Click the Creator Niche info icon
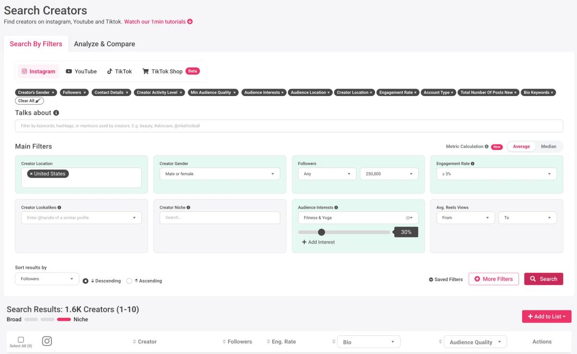Image resolution: width=577 pixels, height=354 pixels. (x=188, y=208)
